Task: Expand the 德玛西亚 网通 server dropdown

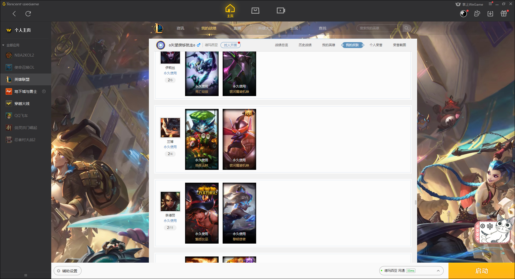Action: click(x=411, y=271)
